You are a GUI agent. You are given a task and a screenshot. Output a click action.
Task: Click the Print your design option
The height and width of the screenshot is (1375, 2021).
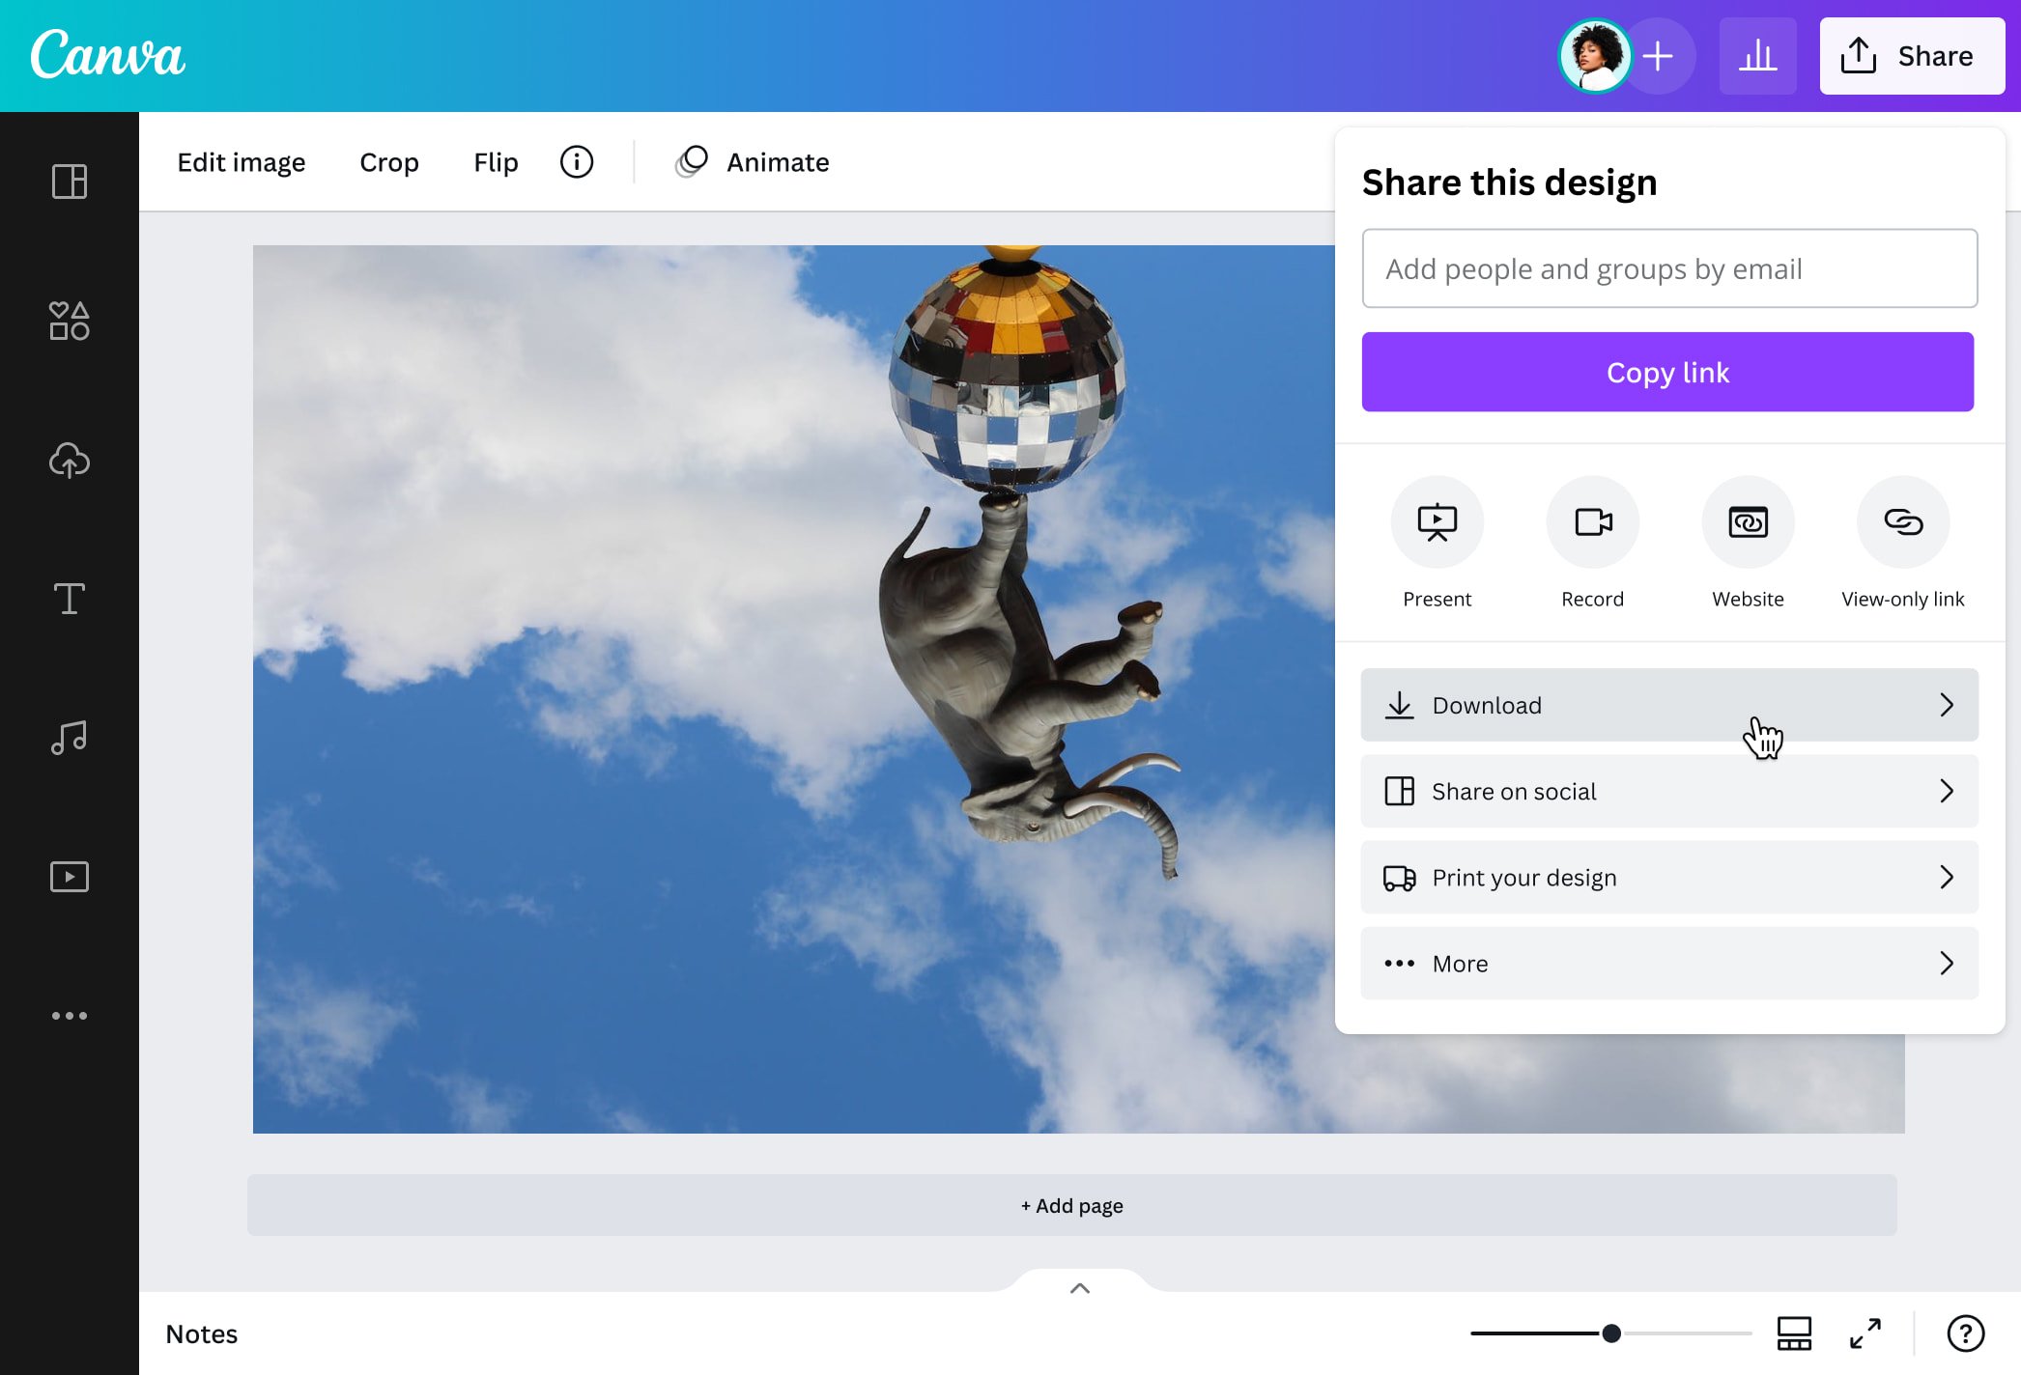(1668, 876)
